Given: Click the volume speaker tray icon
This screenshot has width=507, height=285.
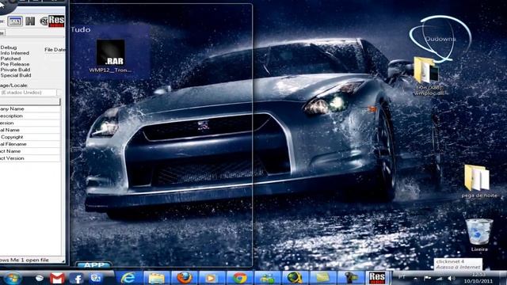Looking at the screenshot, I should tap(451, 278).
